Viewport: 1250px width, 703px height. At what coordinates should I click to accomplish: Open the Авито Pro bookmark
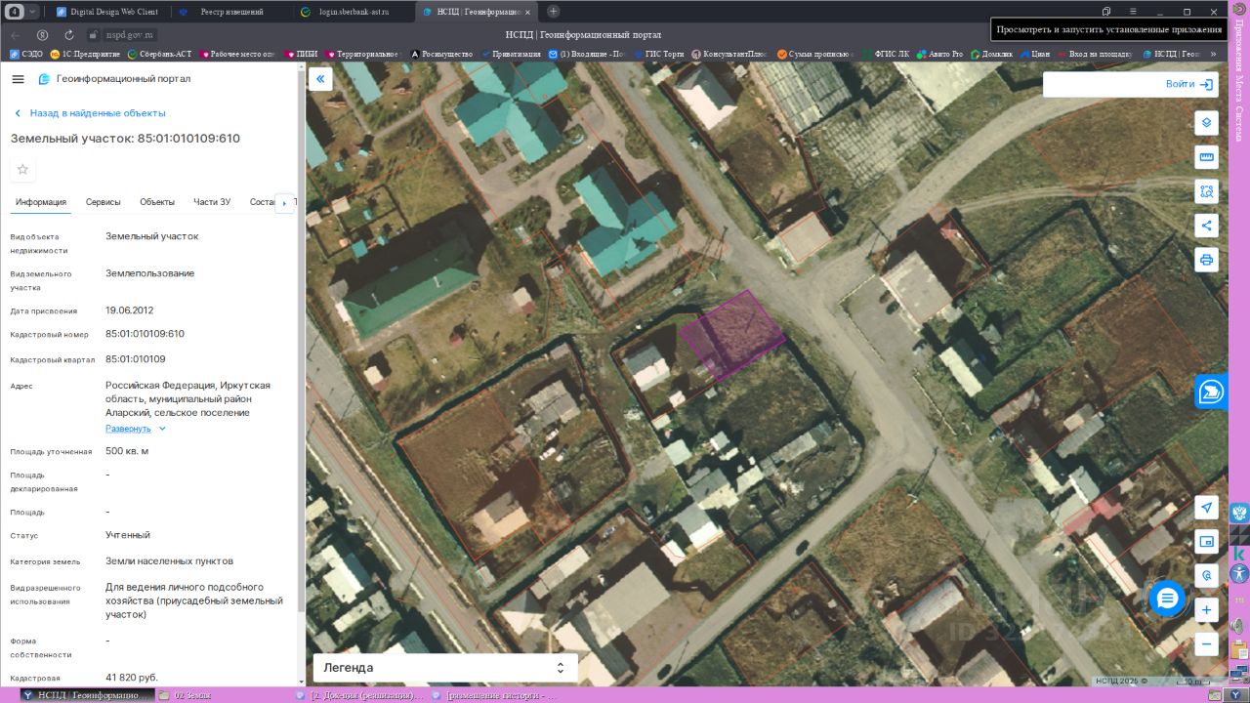tap(939, 54)
